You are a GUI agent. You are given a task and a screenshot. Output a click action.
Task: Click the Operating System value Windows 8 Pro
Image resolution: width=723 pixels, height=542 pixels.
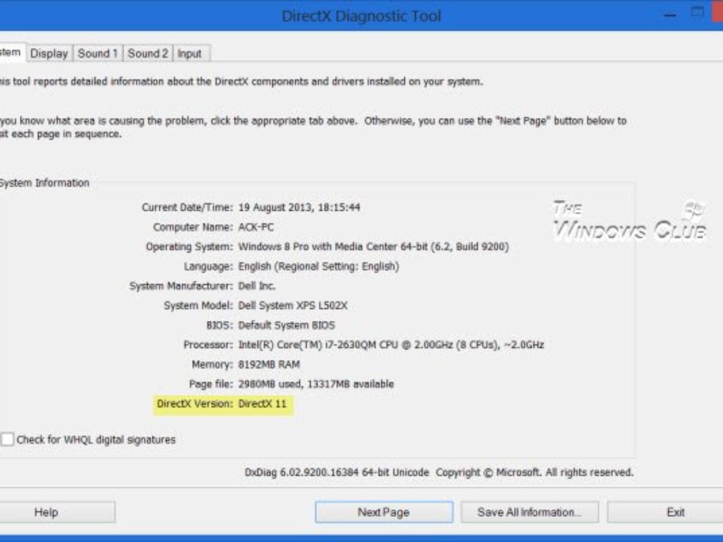click(x=374, y=246)
